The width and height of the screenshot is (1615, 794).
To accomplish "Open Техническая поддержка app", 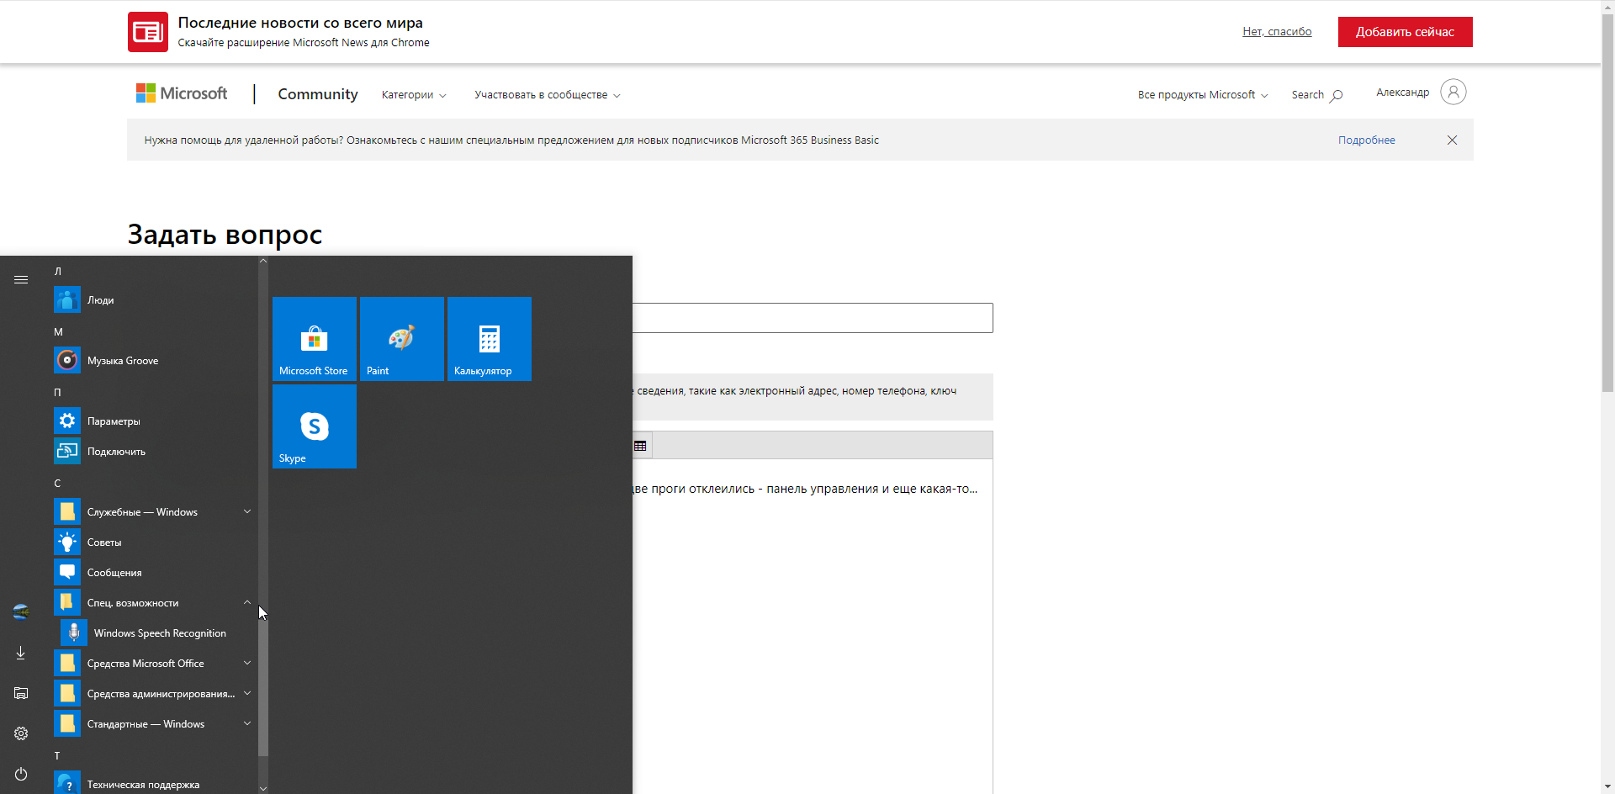I will [x=153, y=784].
